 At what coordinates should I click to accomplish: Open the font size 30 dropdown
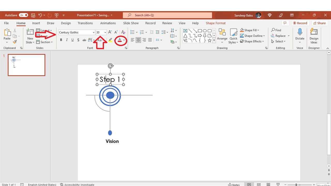(x=105, y=33)
